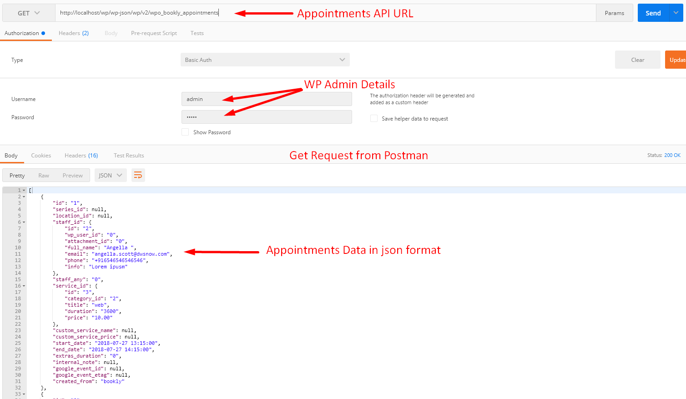
Task: Click the request URL field
Action: pos(326,13)
